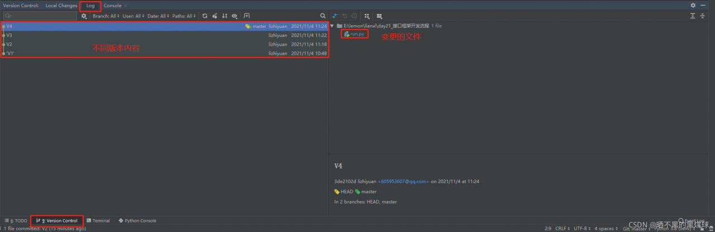Open the Version Control tool window button
Screen dimensions: 715x232
[x=57, y=221]
